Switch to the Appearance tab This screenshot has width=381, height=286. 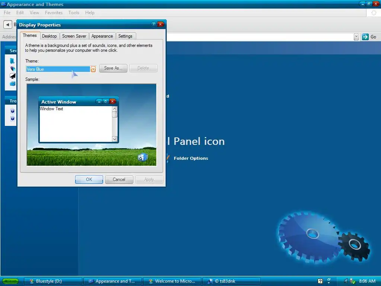[102, 36]
